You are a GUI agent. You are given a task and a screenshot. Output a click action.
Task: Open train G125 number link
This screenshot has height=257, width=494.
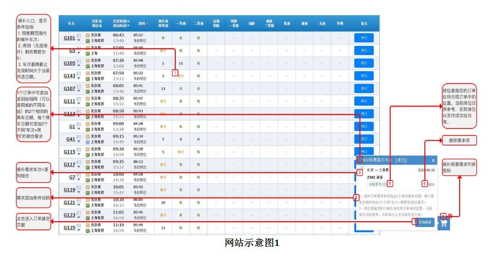[x=69, y=228]
